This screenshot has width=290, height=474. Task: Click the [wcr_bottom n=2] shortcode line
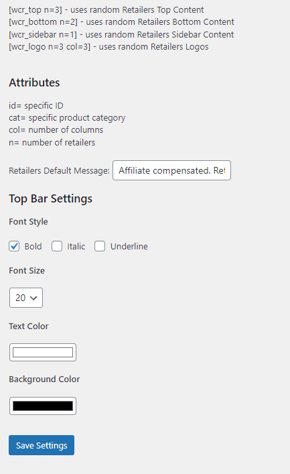click(x=121, y=22)
